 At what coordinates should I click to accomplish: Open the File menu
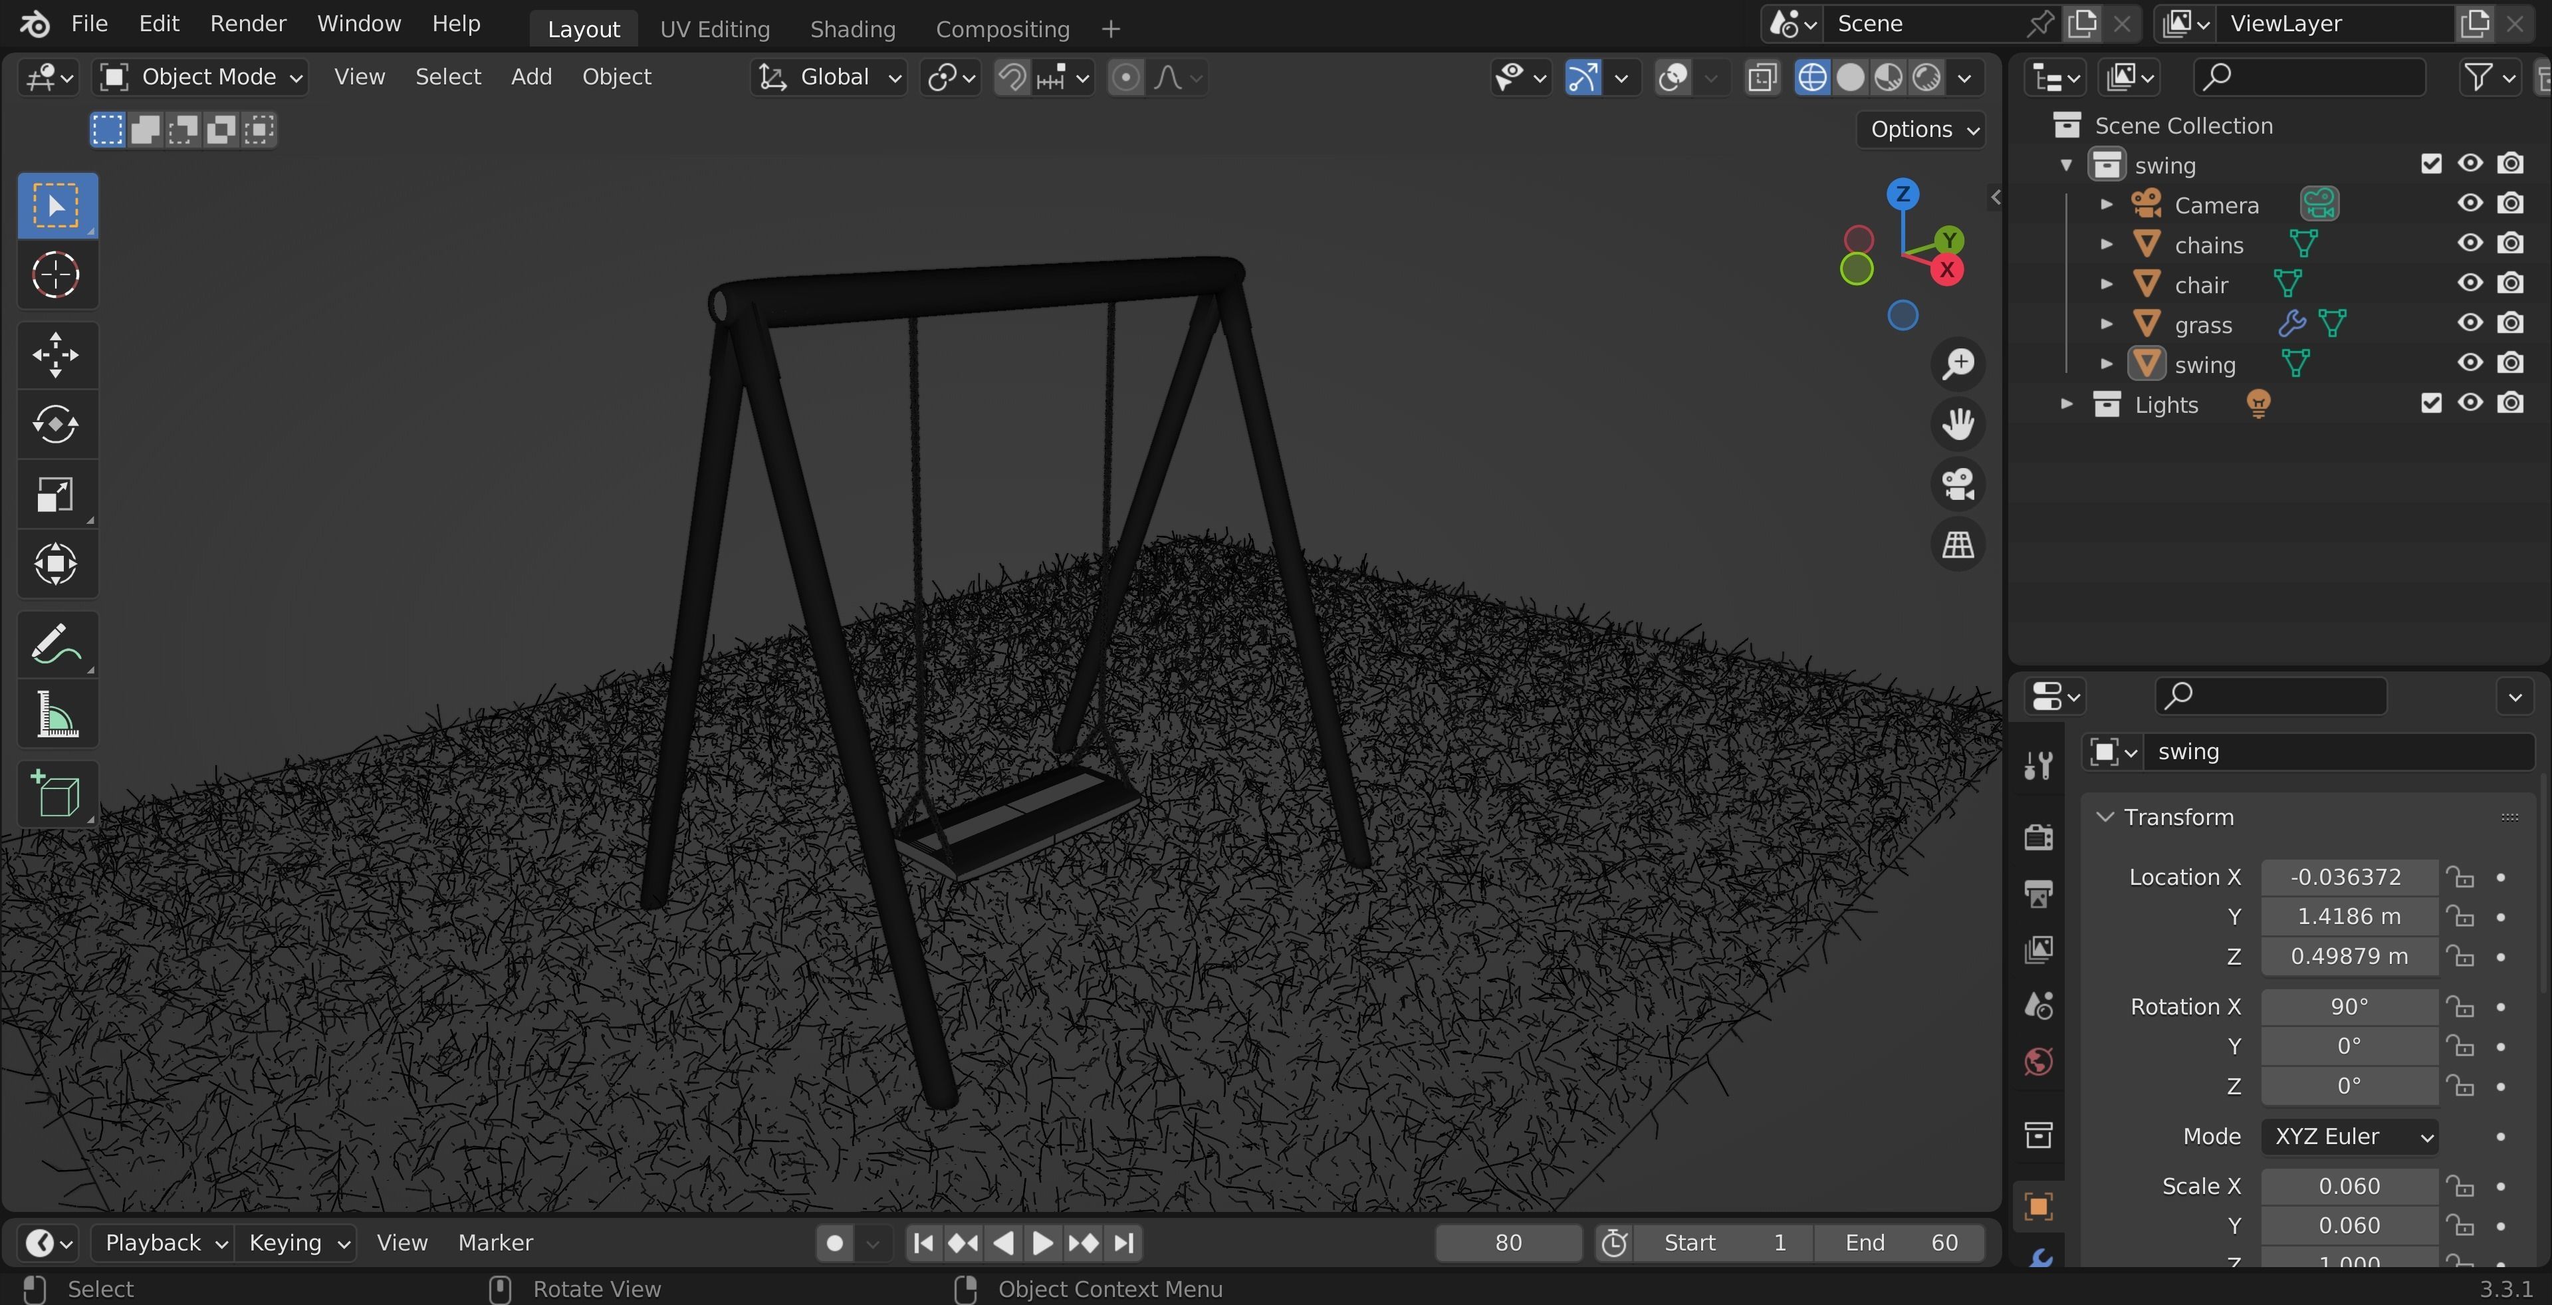tap(89, 24)
